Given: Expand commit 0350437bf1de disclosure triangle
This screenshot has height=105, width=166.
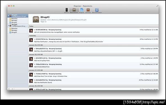Looking at the screenshot, I should click(x=35, y=39).
